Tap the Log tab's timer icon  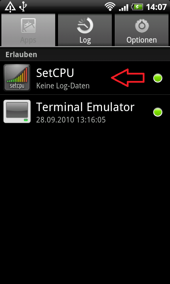(x=85, y=25)
